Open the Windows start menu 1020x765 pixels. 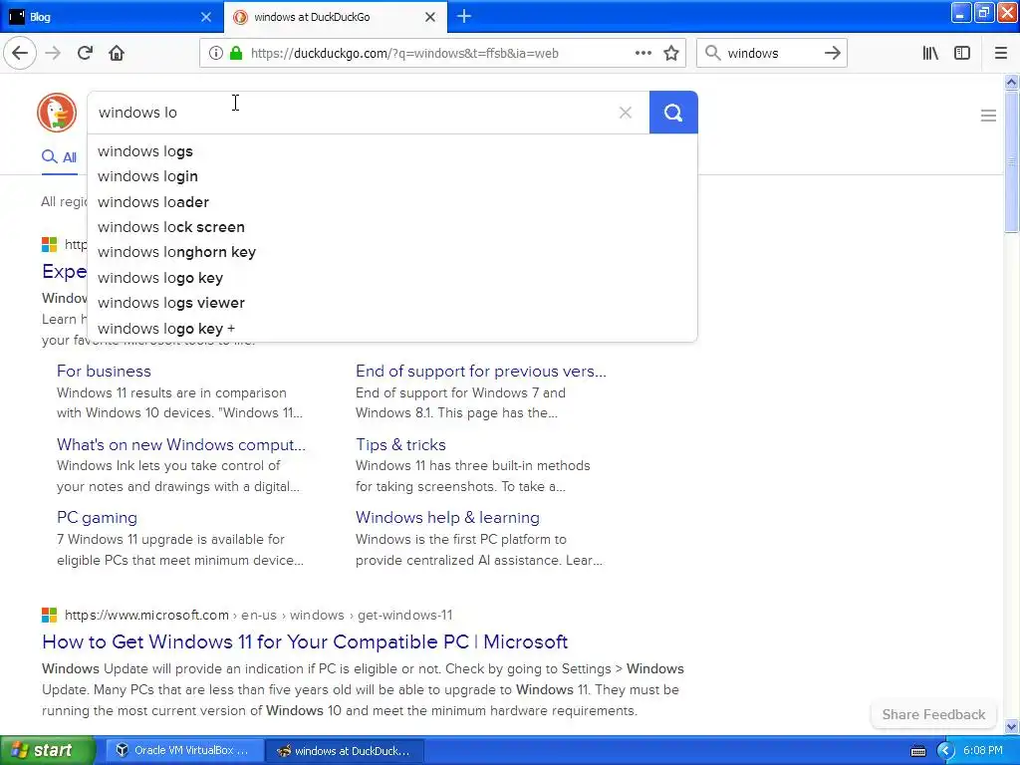47,751
